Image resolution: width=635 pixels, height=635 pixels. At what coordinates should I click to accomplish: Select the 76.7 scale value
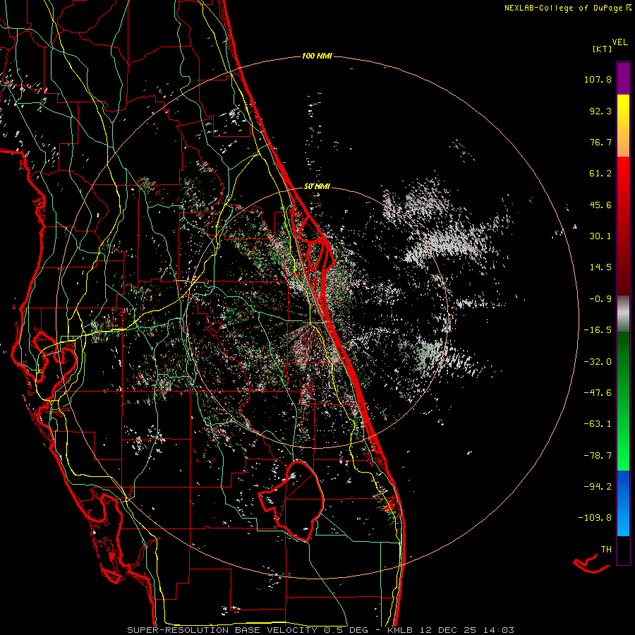click(x=600, y=142)
